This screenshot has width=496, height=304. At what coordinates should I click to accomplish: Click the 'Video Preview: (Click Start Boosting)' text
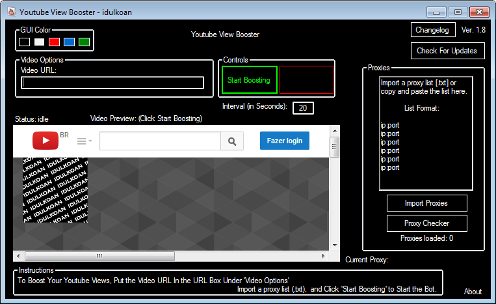click(x=146, y=118)
